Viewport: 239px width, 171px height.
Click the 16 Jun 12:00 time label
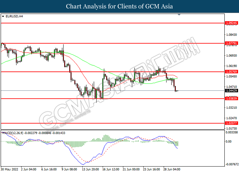[111, 169]
